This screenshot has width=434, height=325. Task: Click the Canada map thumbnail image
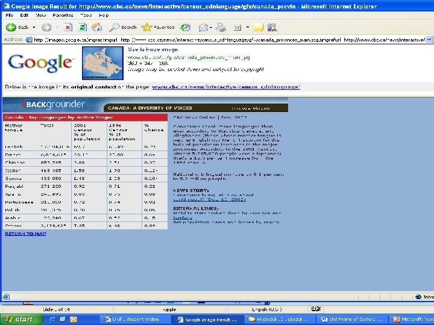coord(102,63)
